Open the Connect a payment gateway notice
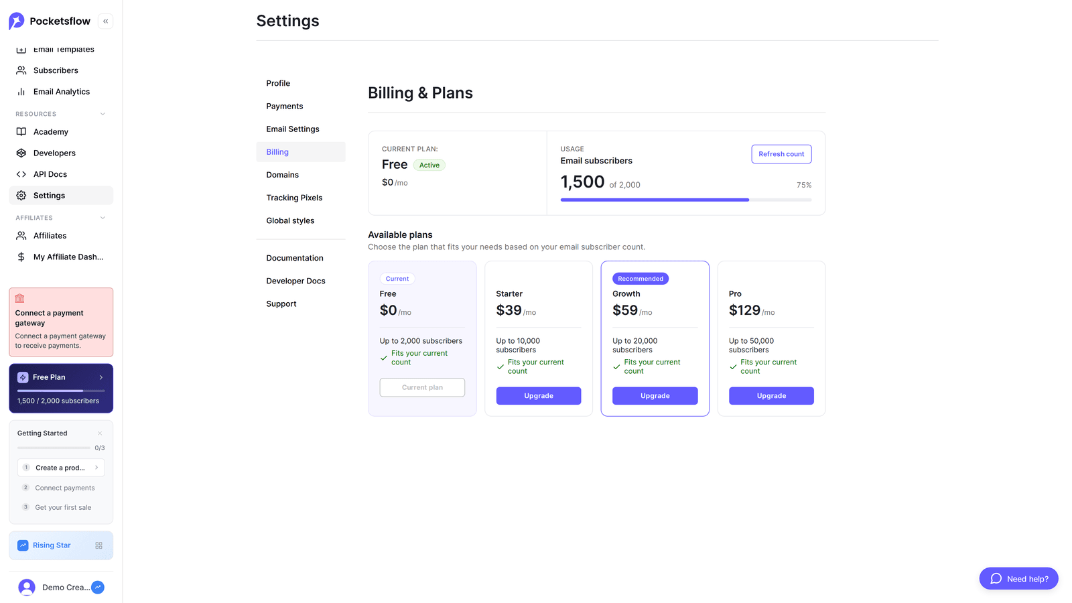 (61, 322)
